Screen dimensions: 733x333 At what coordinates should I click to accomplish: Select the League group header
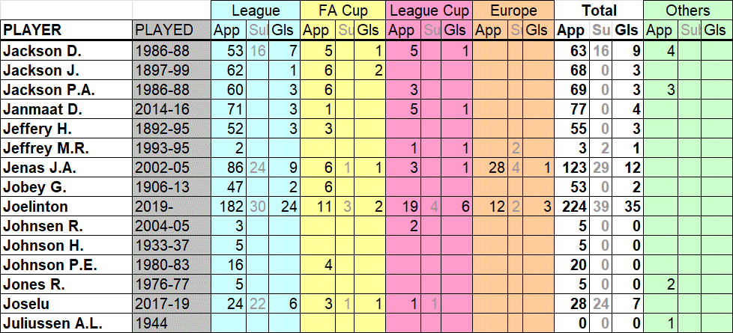point(256,10)
